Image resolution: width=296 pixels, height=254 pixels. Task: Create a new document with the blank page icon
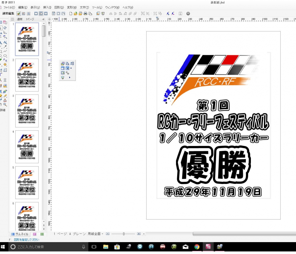pos(71,14)
